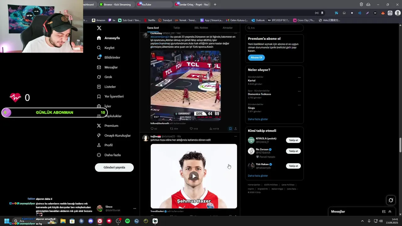Click the #AlperenŞengün hashtag link
402x226 pixels.
pos(160,37)
